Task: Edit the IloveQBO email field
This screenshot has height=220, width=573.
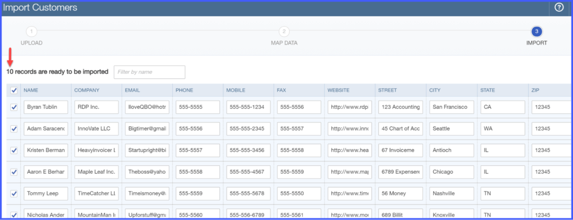Action: pos(147,107)
